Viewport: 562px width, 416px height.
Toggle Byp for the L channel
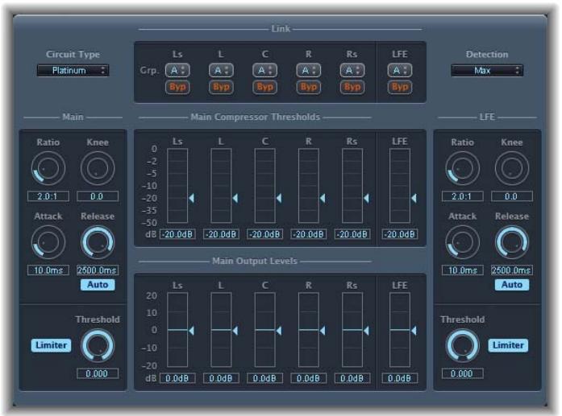(221, 87)
